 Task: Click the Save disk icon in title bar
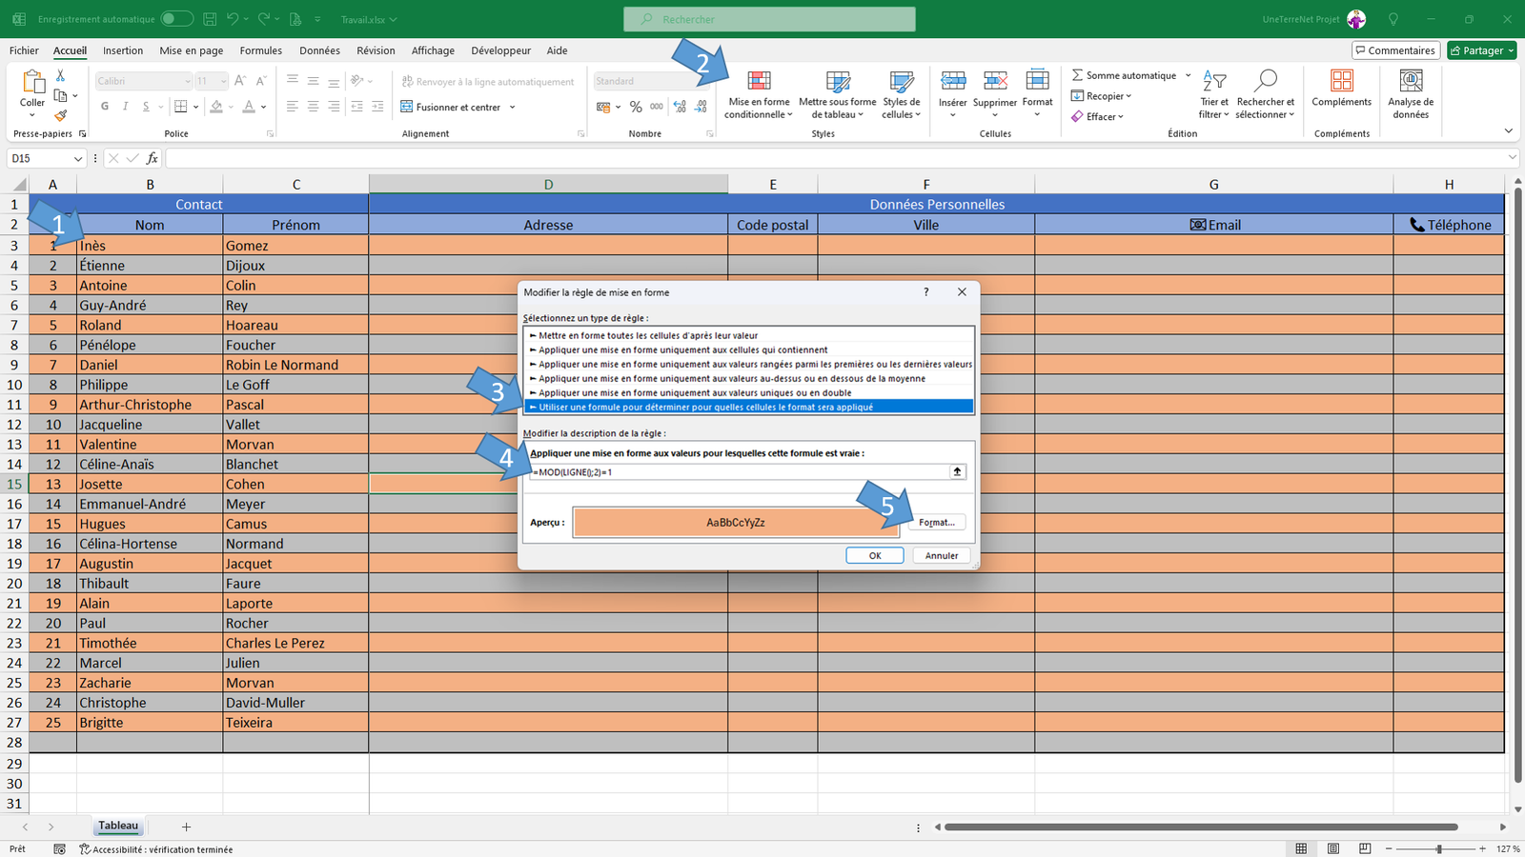(210, 19)
